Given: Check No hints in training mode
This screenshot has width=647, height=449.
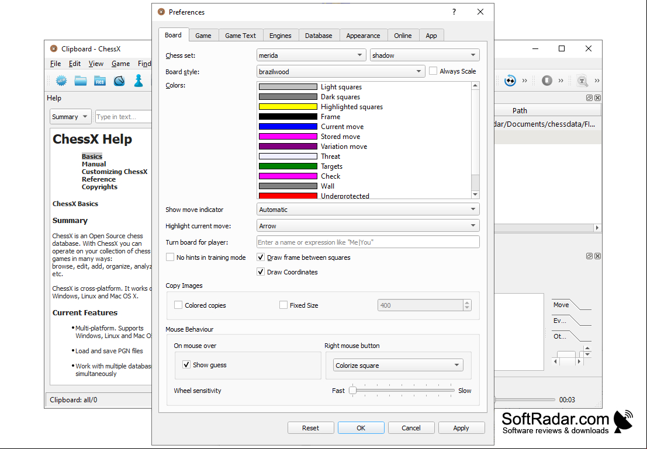Looking at the screenshot, I should (170, 257).
